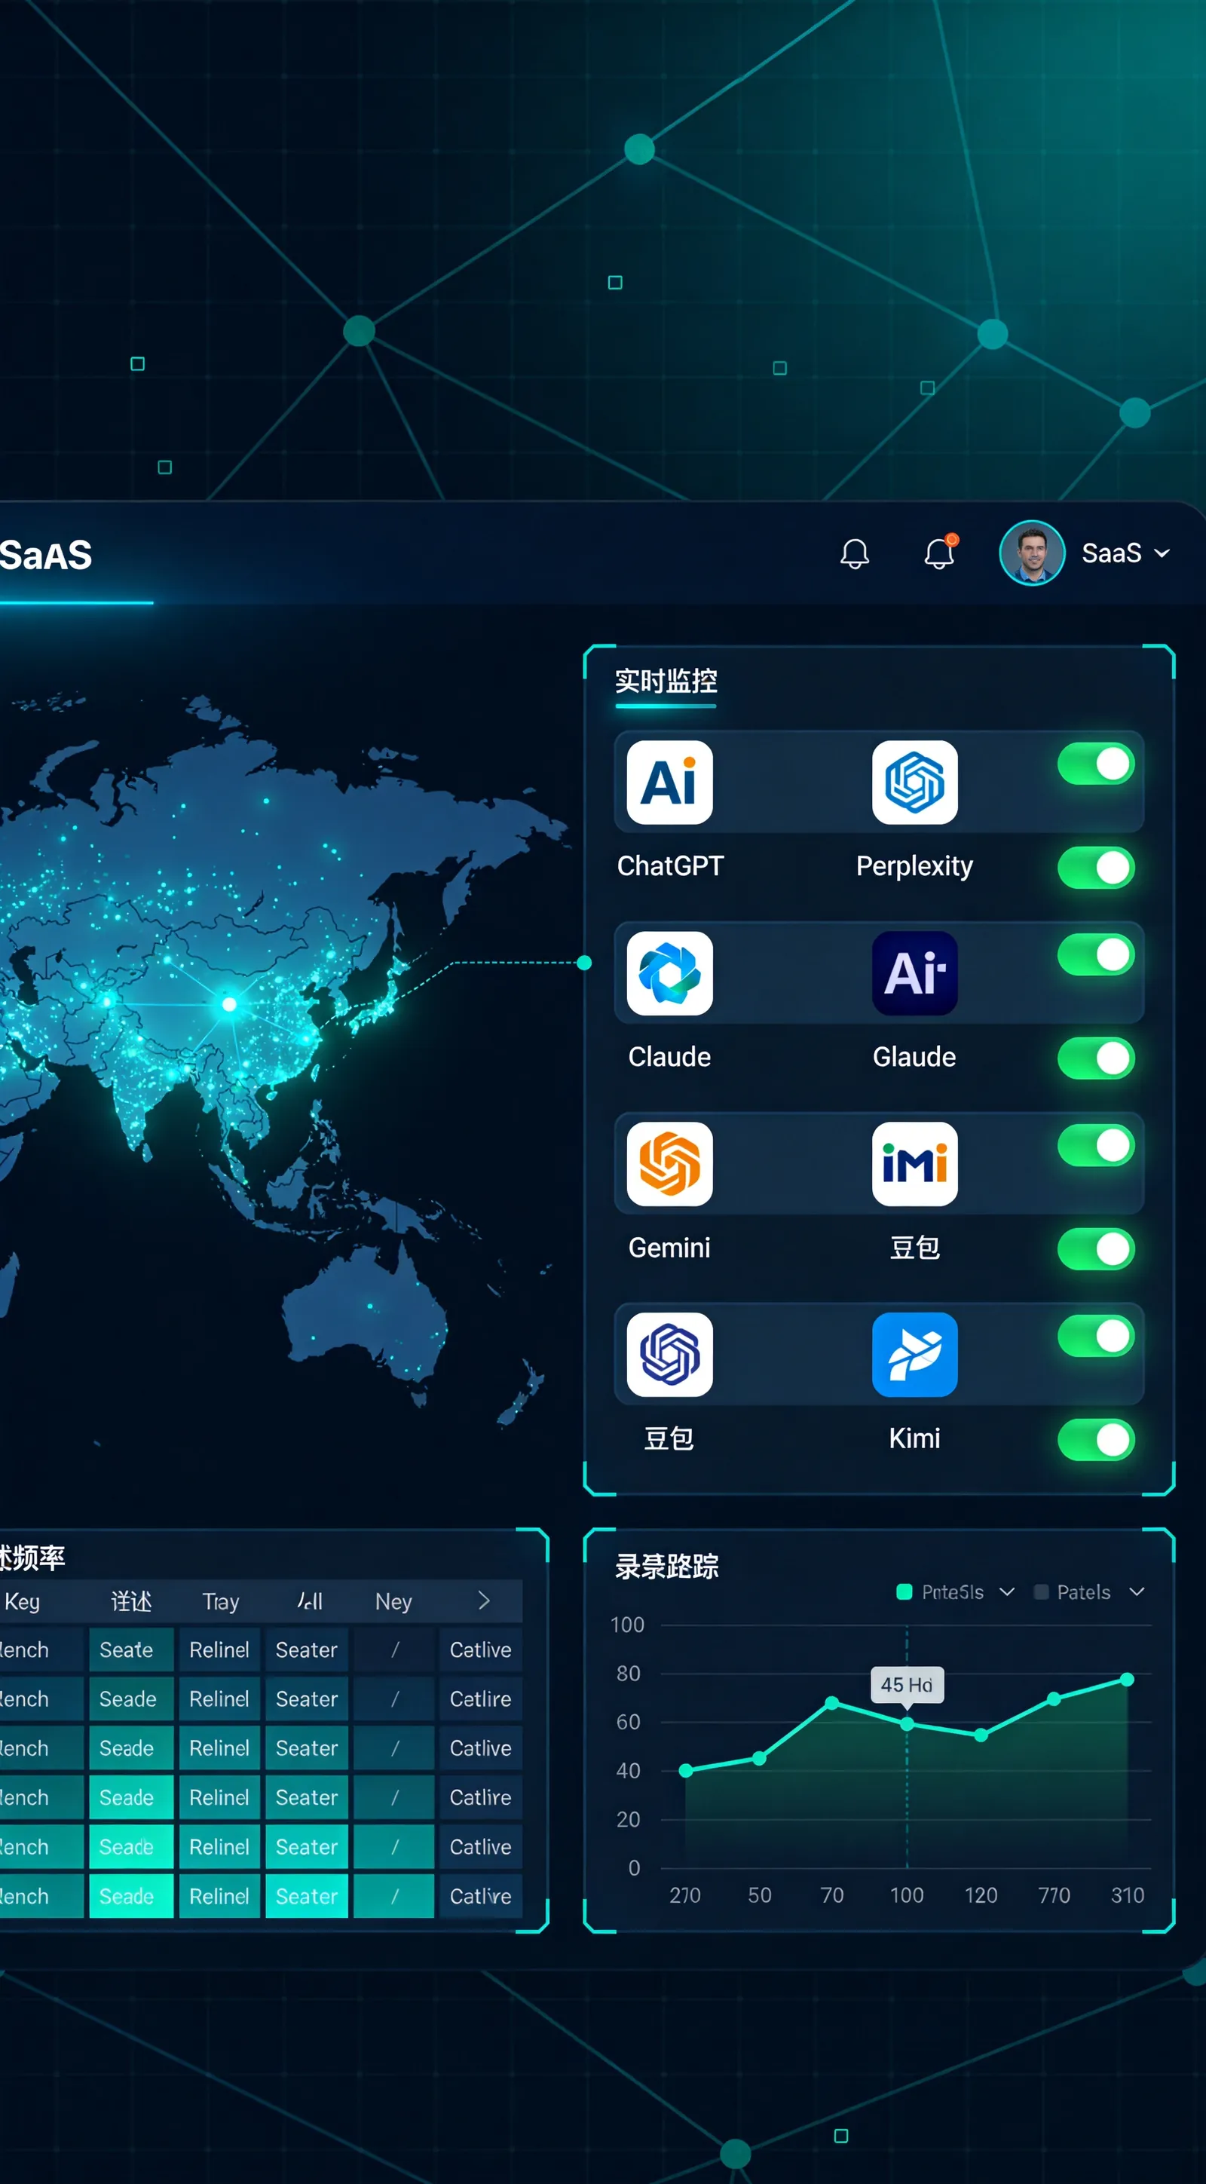
Task: Select the chart data point at 310
Action: tap(1127, 1680)
